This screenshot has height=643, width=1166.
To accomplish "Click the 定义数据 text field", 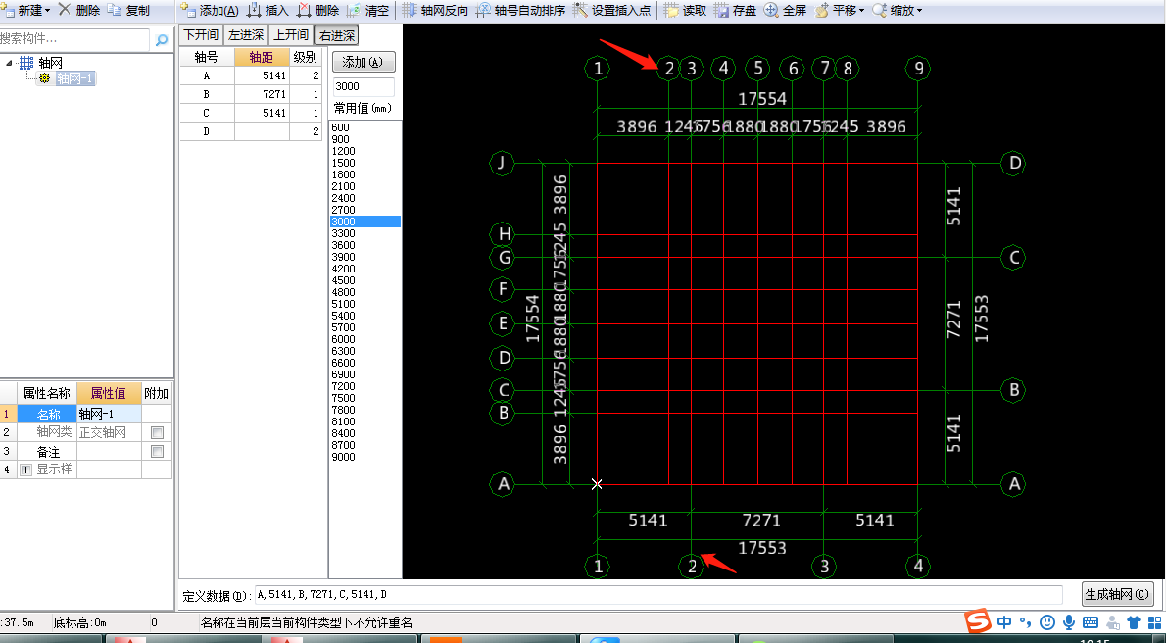I will point(658,595).
